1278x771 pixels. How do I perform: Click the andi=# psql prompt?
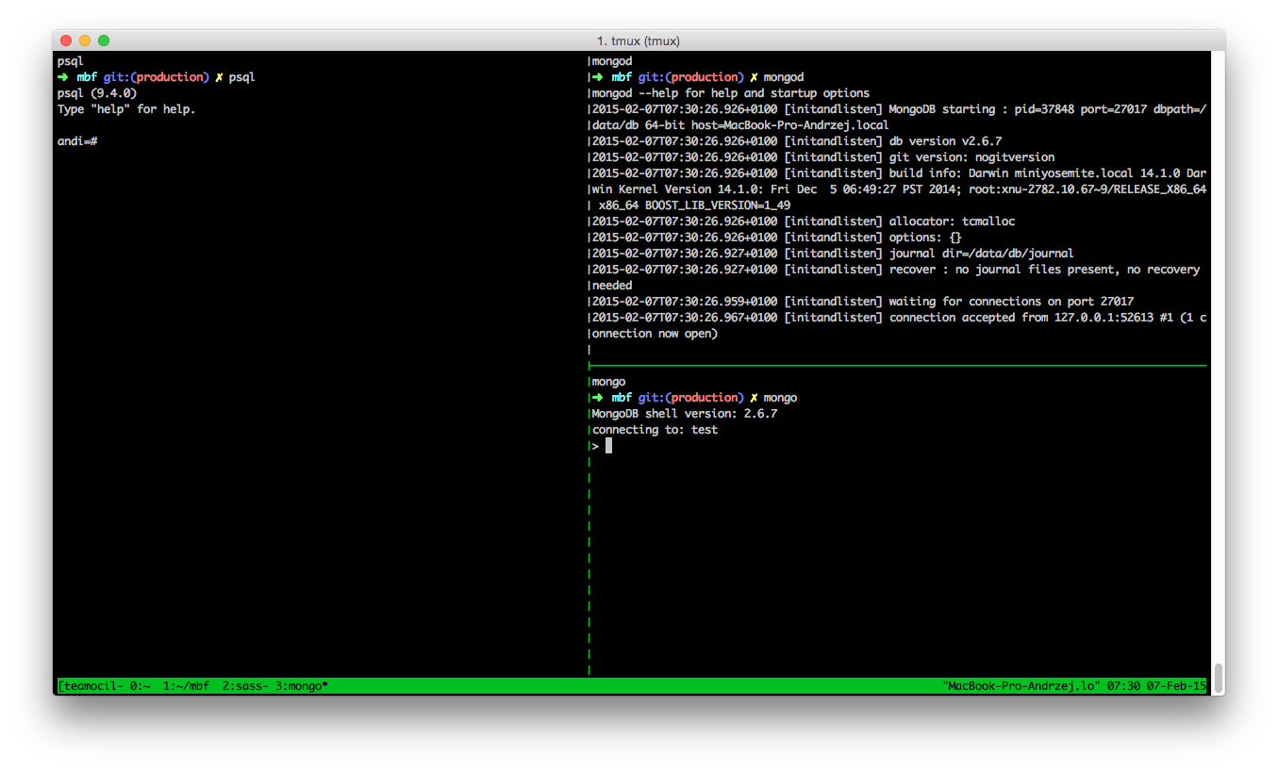pyautogui.click(x=78, y=141)
